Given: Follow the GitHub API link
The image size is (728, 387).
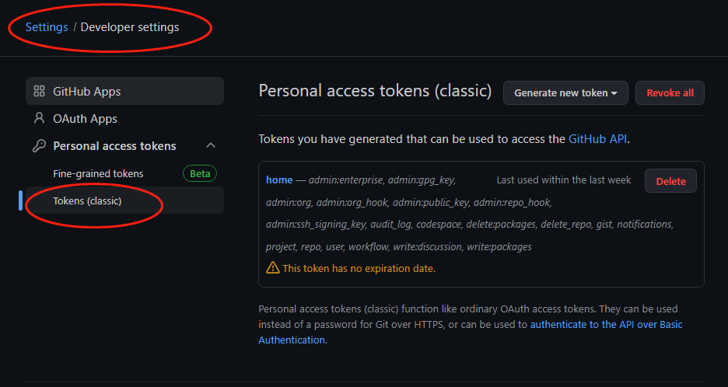Looking at the screenshot, I should pyautogui.click(x=598, y=139).
